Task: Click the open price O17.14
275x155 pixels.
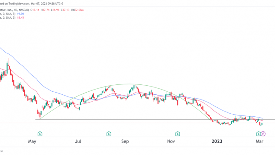Action: coord(35,10)
